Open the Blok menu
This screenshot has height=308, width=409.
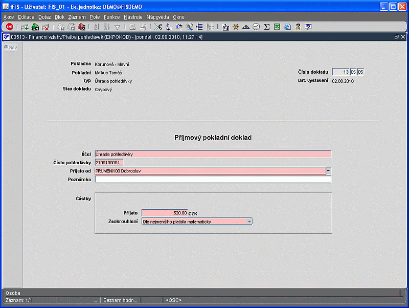59,17
